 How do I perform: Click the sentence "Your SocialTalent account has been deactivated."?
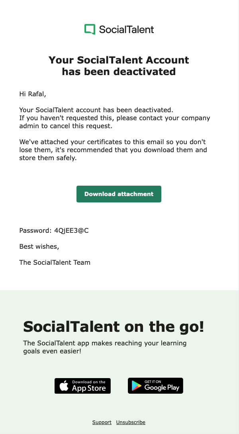tap(96, 110)
